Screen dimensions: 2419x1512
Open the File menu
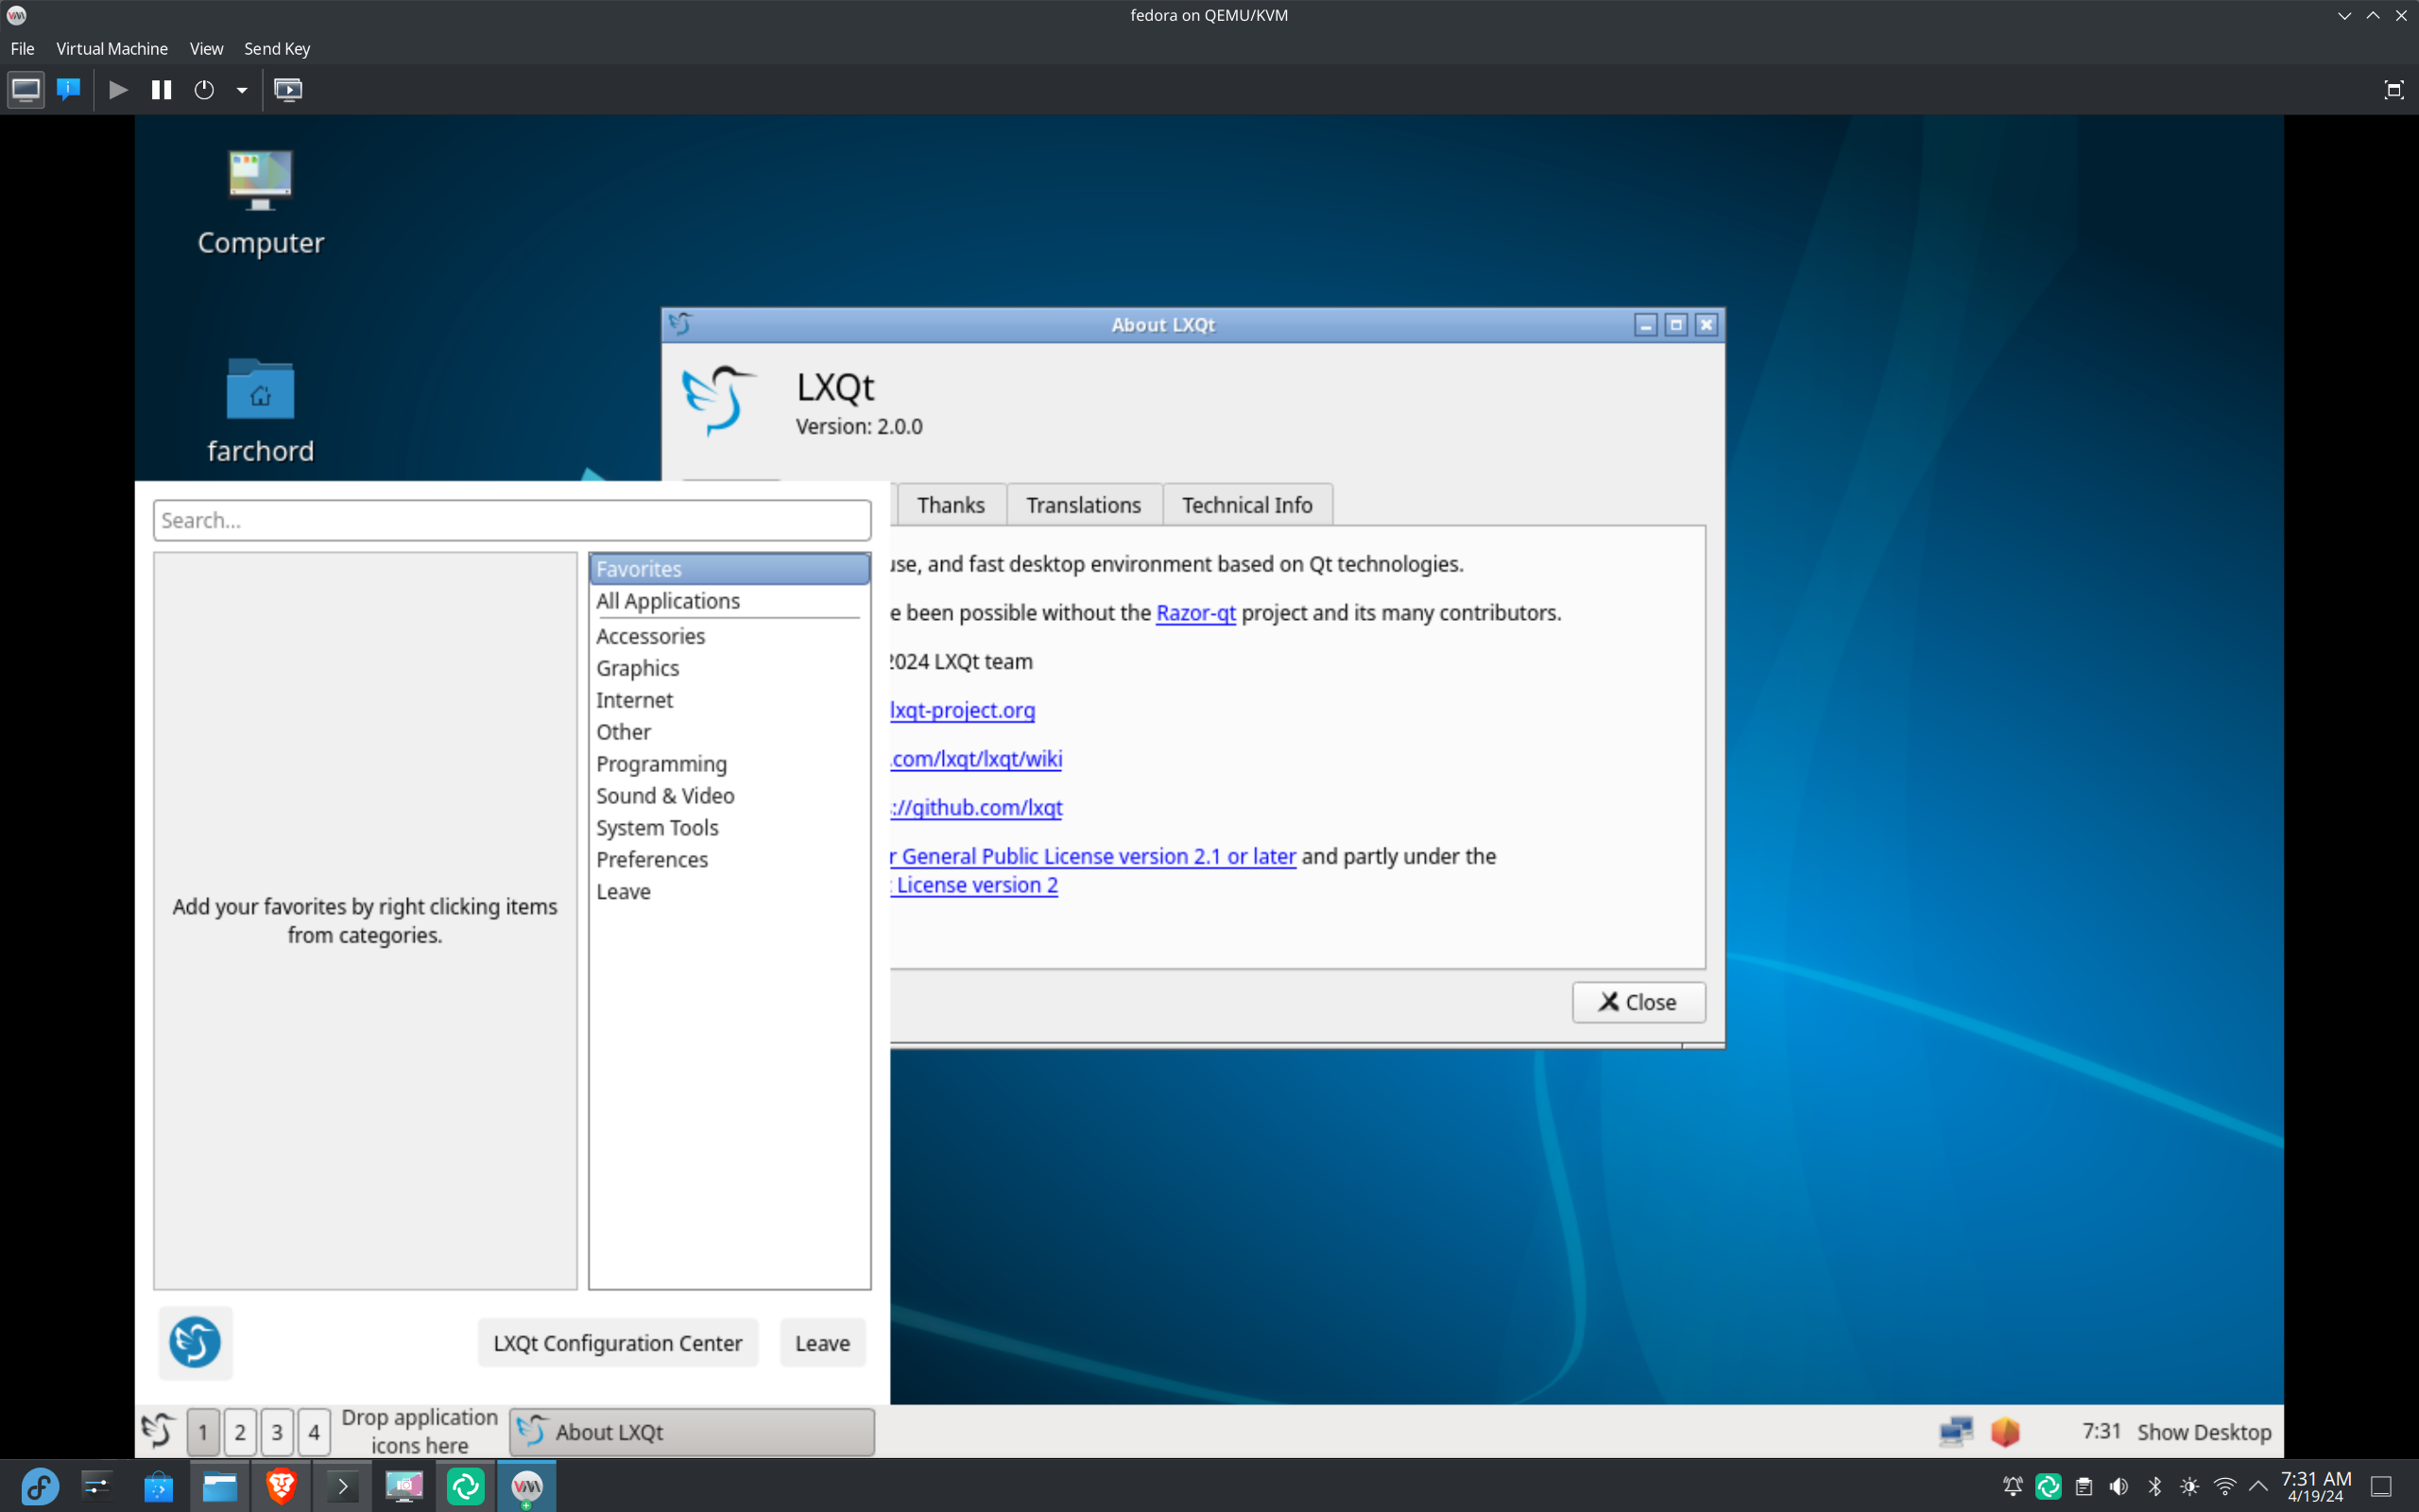pos(22,48)
